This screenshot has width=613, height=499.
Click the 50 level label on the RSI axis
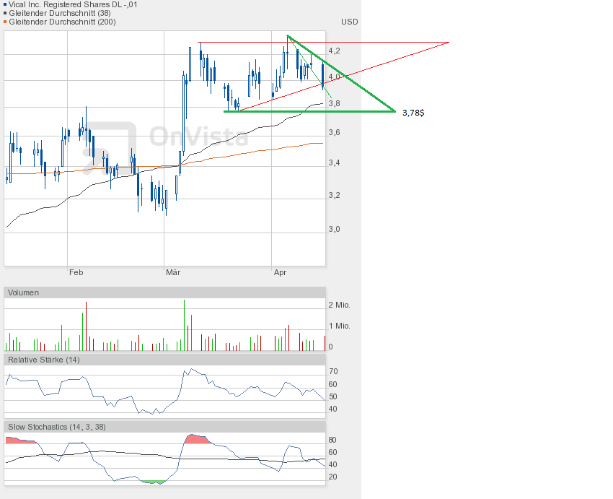[333, 396]
